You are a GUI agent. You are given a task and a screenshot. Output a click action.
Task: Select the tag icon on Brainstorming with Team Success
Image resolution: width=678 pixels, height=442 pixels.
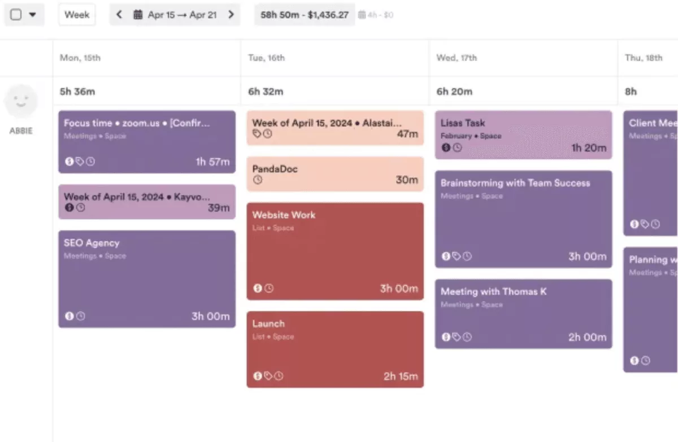coord(455,256)
